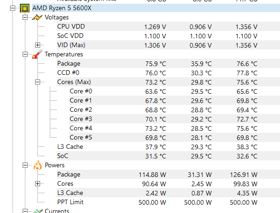Collapse the Currents section

point(25,211)
